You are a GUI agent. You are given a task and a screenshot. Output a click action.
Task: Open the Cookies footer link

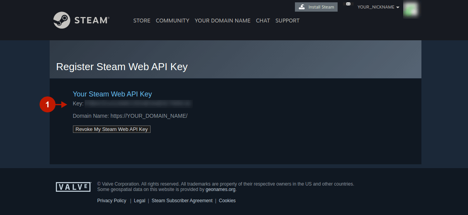pos(227,201)
